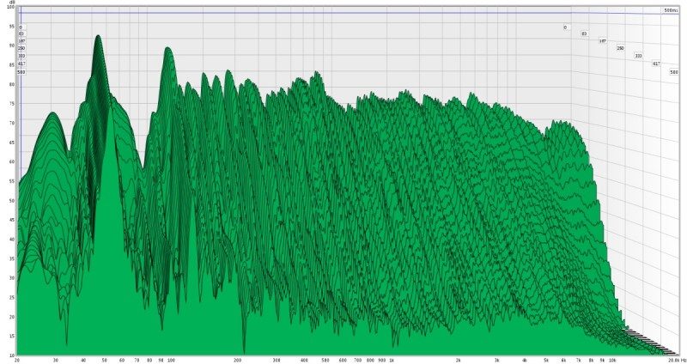687x364 pixels.
Task: Select the 300 Hz frequency axis label
Action: point(277,360)
